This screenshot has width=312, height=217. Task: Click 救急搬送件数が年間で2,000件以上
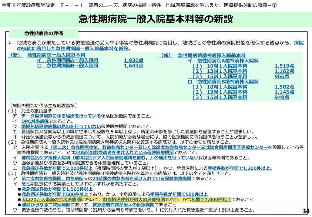[x=57, y=168]
